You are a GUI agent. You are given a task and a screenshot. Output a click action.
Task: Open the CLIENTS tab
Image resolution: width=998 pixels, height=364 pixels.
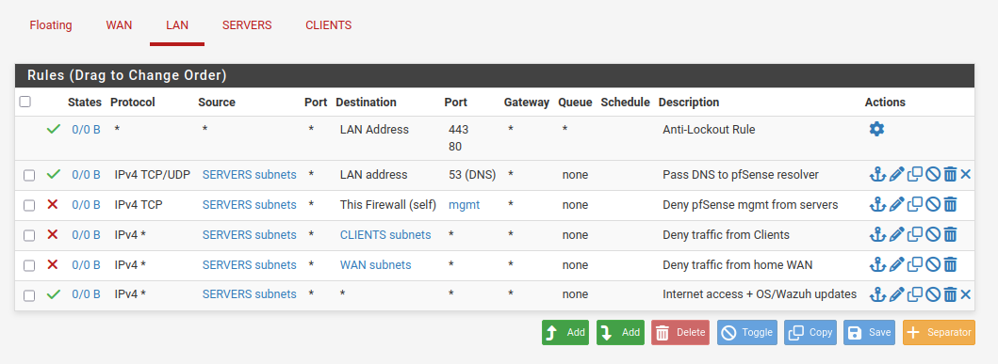328,25
